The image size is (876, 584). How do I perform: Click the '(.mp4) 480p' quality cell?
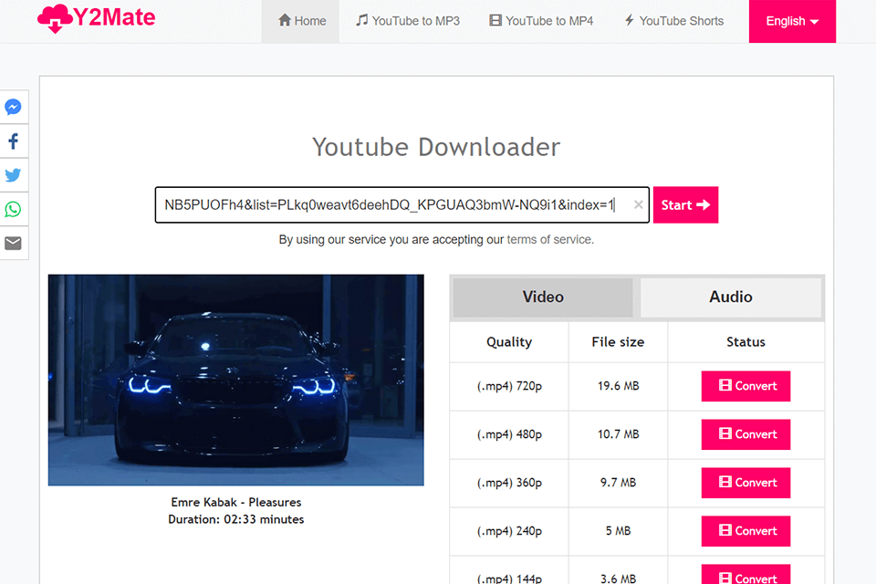coord(509,434)
